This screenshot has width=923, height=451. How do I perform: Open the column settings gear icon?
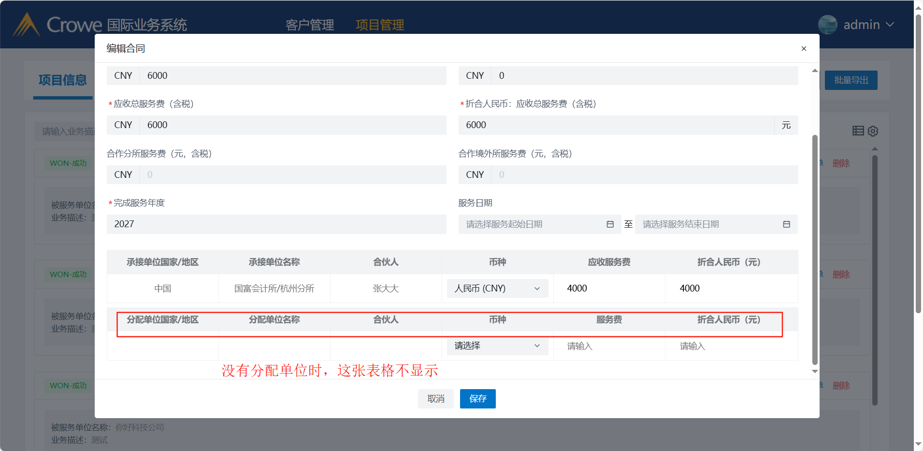[873, 131]
